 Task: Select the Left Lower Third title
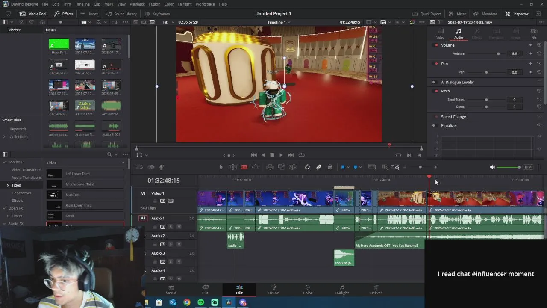[85, 174]
